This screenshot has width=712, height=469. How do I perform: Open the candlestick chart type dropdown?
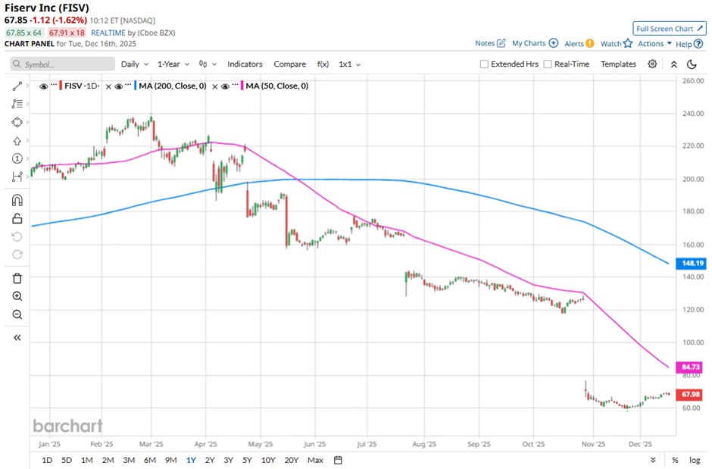pyautogui.click(x=208, y=64)
